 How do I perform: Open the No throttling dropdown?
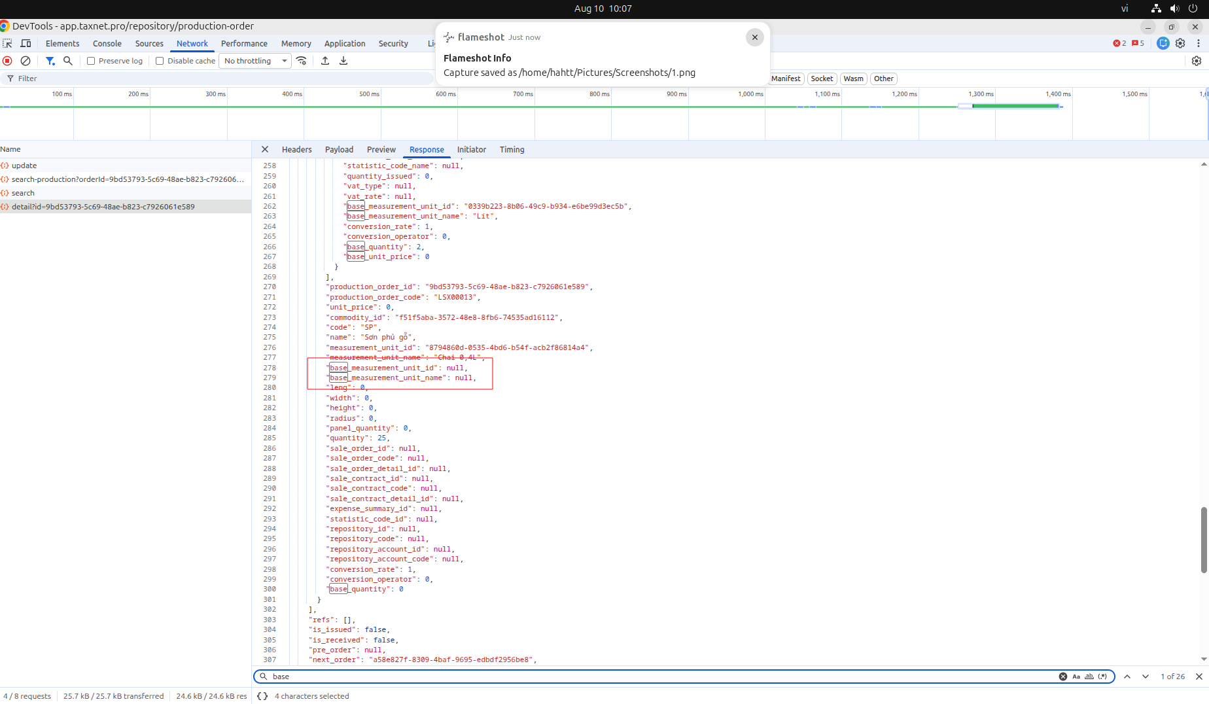click(x=256, y=61)
